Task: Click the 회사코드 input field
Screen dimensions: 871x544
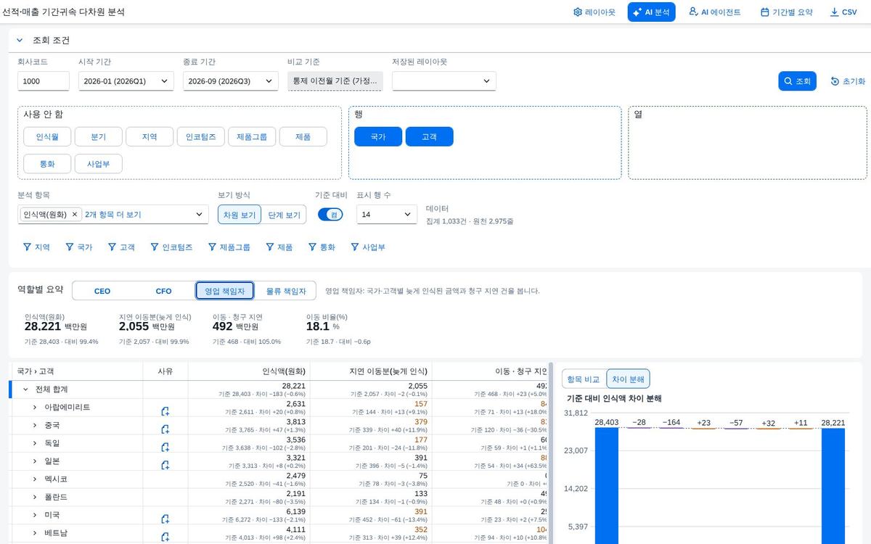Action: (44, 81)
